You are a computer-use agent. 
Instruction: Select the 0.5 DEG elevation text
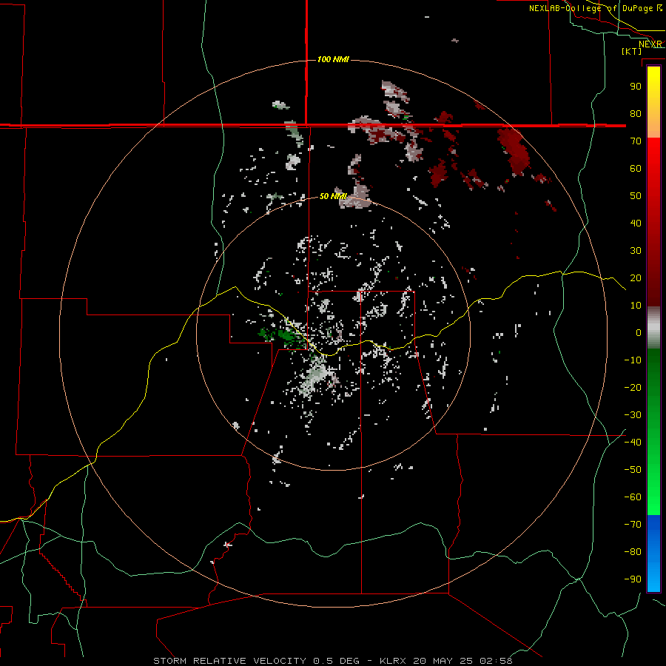pos(337,661)
